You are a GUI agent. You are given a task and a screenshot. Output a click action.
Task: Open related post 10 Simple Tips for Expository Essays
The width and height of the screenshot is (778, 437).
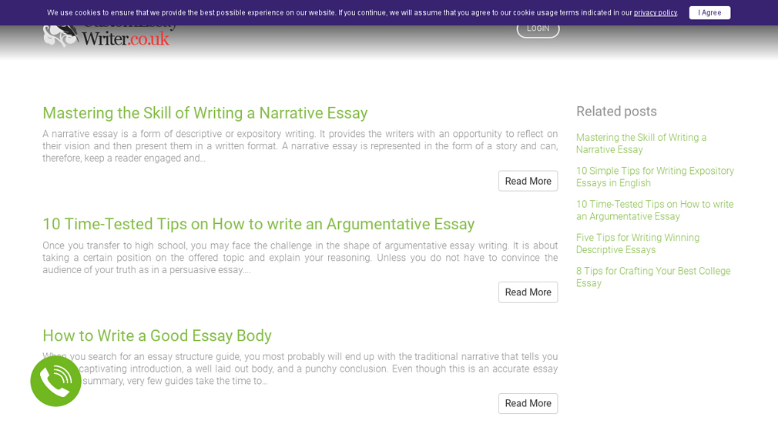pyautogui.click(x=655, y=177)
